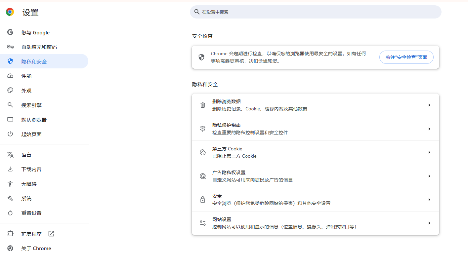Expand 删除浏览数据 via its arrow

429,105
